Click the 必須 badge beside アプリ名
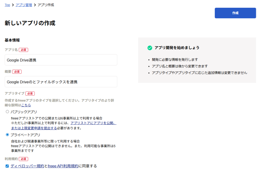 pos(23,50)
